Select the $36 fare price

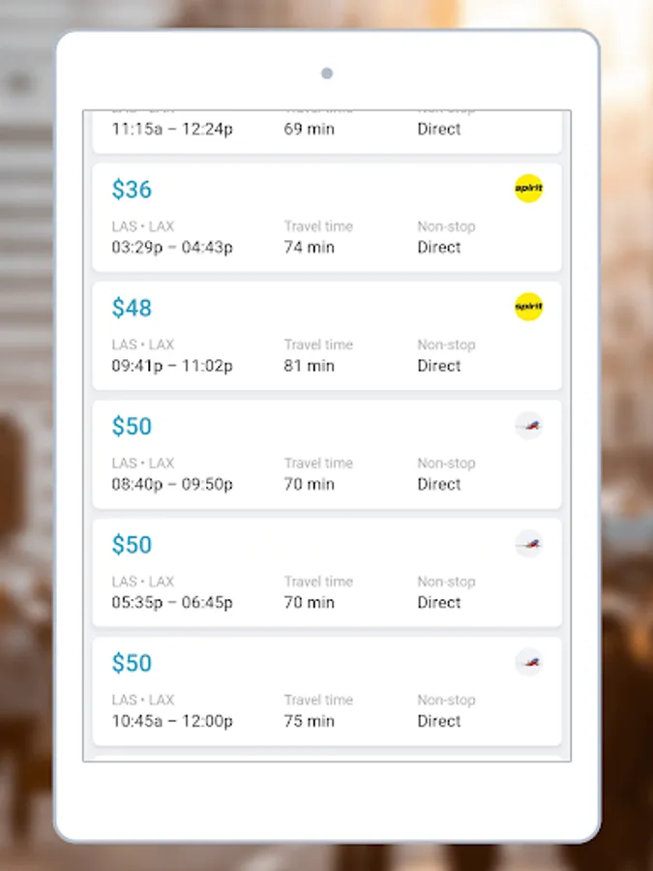coord(132,190)
